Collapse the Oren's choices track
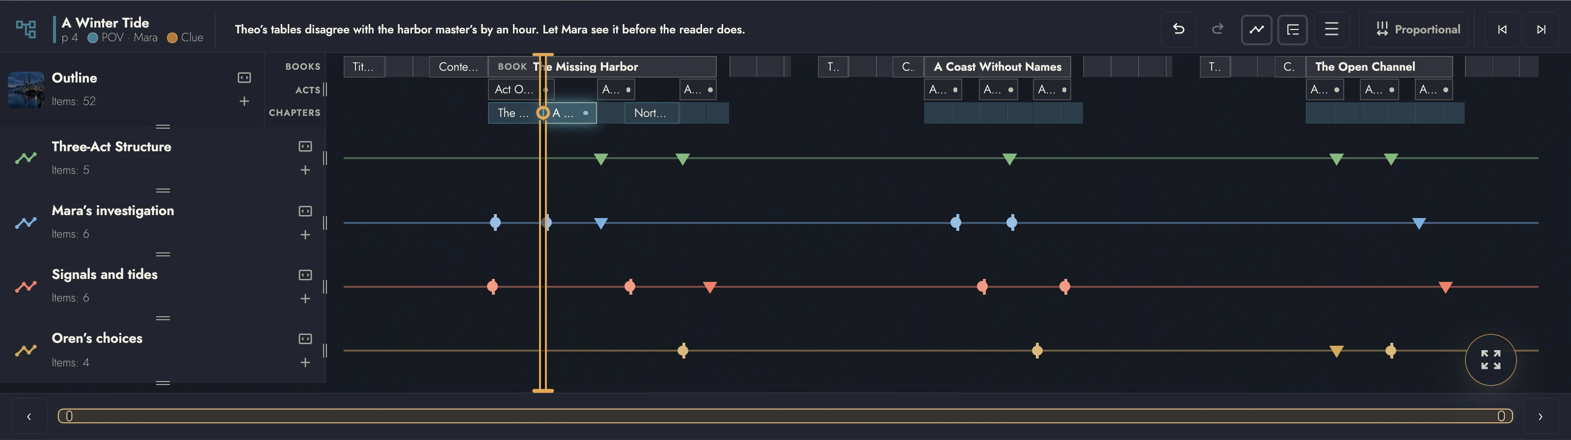This screenshot has width=1571, height=440. point(305,339)
